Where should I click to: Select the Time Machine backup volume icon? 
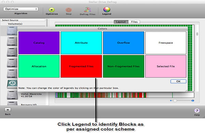click(x=12, y=84)
